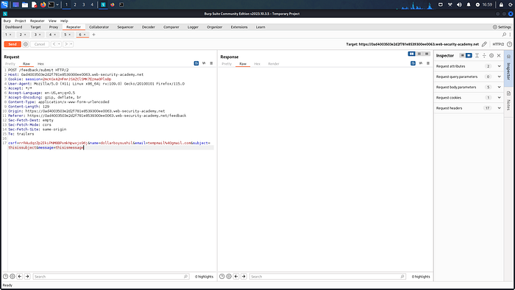Toggle request message wrap icon
Viewport: 515px width, 290px height.
pyautogui.click(x=196, y=63)
